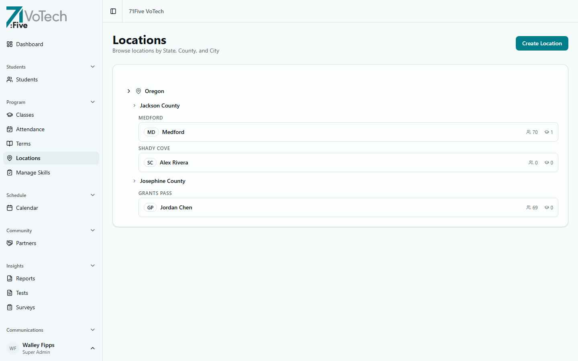578x361 pixels.
Task: Select the Calendar icon under Schedule
Action: pos(9,208)
